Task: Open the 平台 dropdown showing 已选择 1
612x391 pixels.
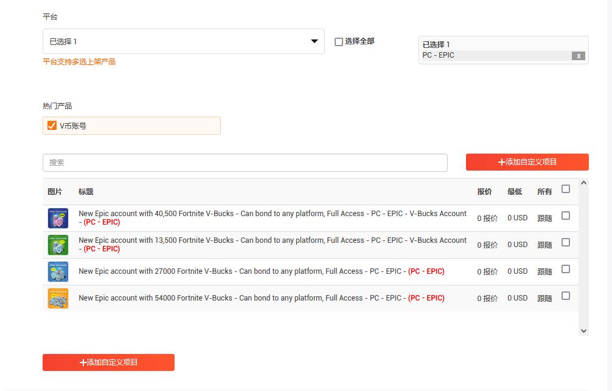Action: pyautogui.click(x=184, y=41)
